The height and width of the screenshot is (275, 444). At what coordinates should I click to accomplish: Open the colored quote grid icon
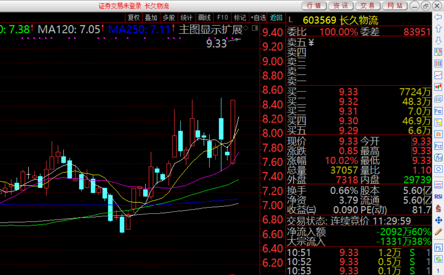438,63
